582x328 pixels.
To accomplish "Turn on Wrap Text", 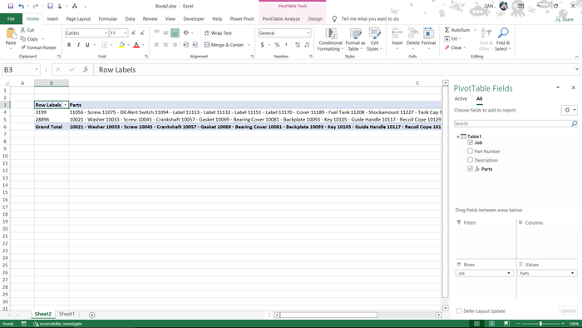I will click(x=218, y=33).
